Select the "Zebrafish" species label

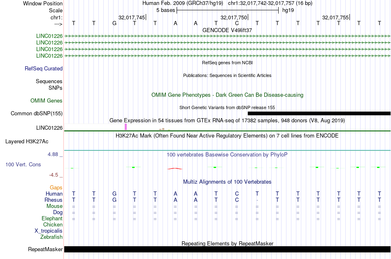click(51, 237)
